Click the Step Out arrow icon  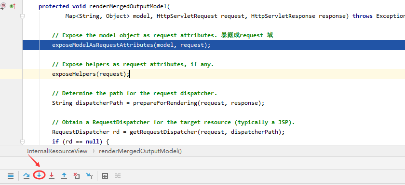click(64, 176)
